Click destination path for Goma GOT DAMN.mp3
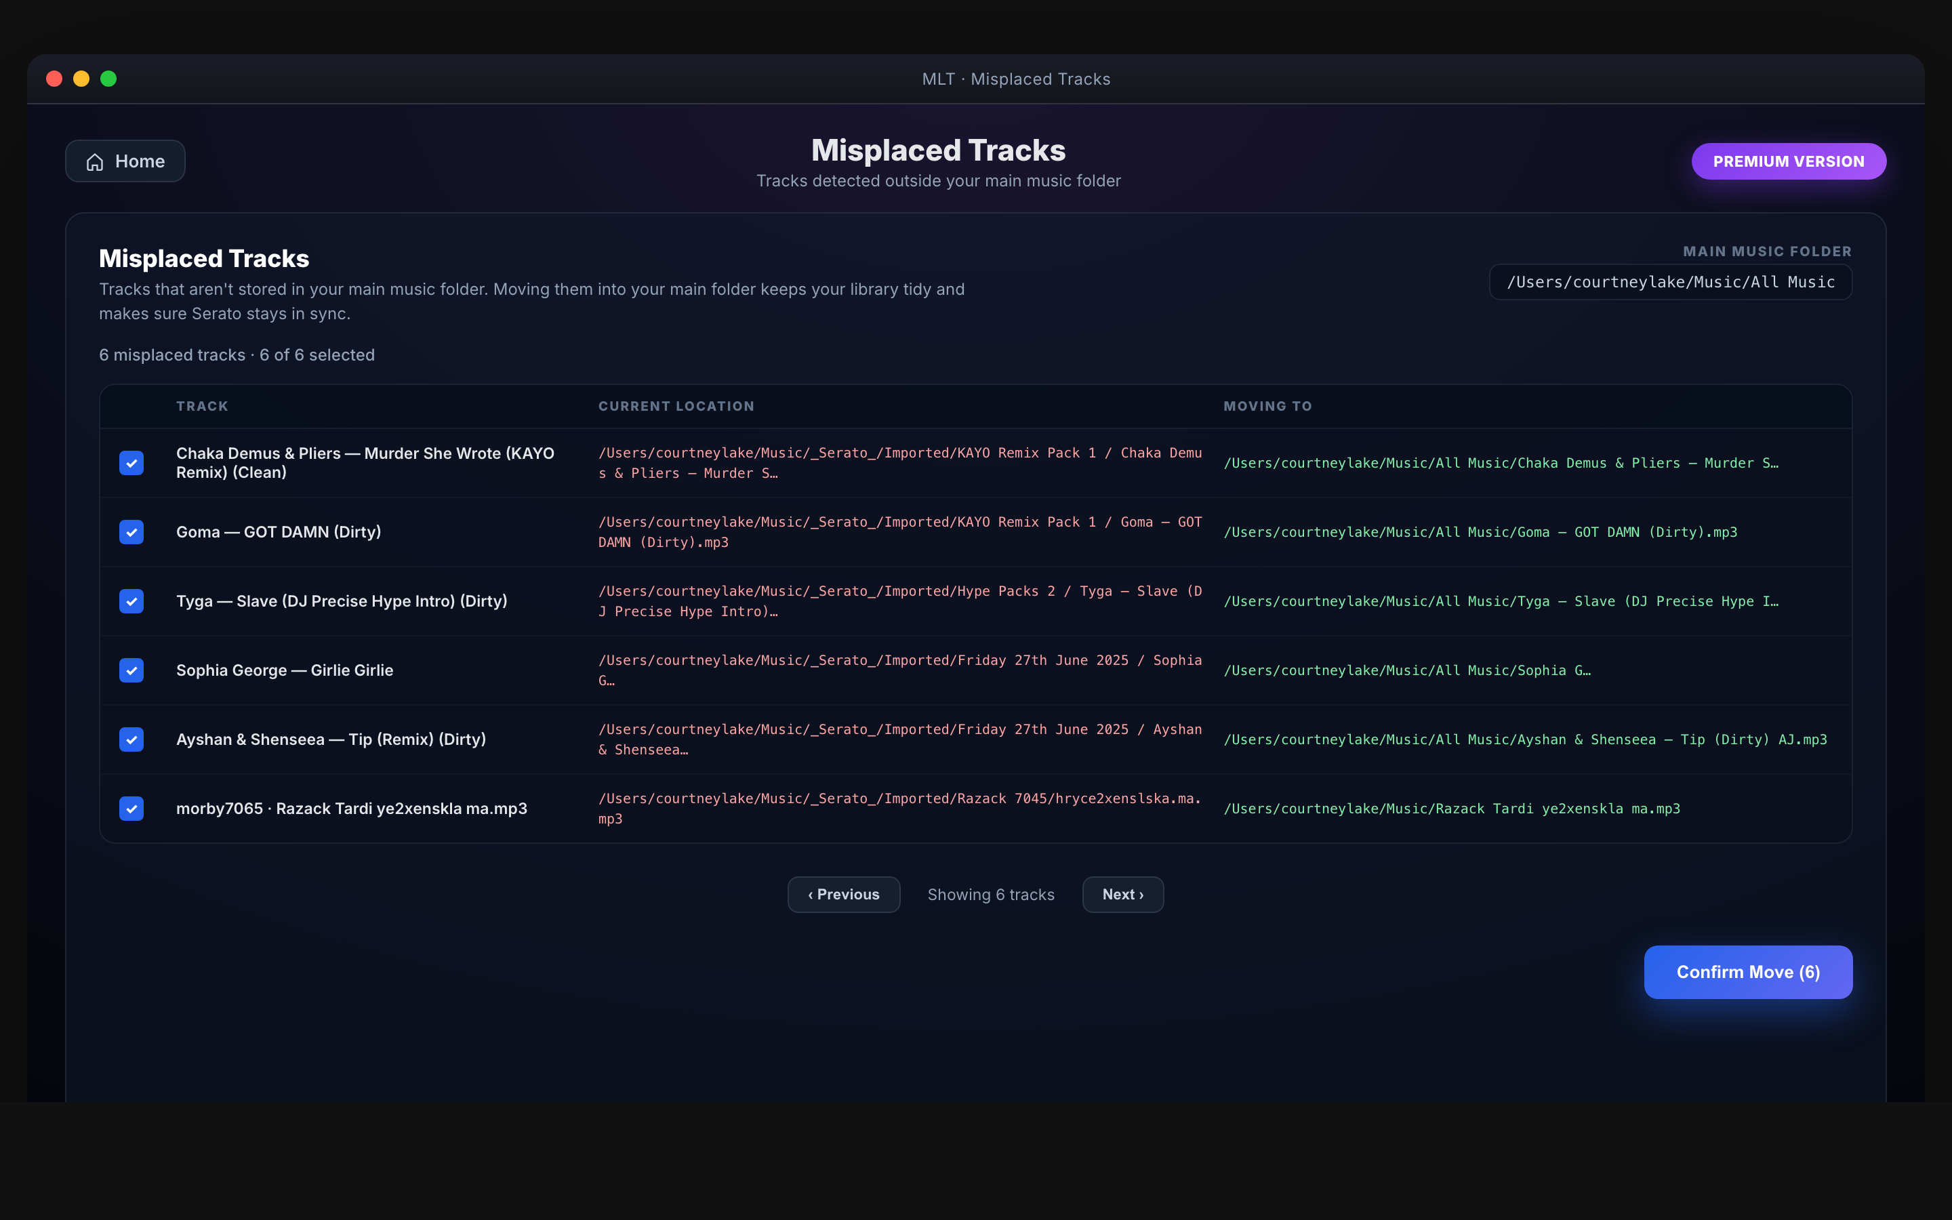The image size is (1952, 1220). pos(1480,533)
